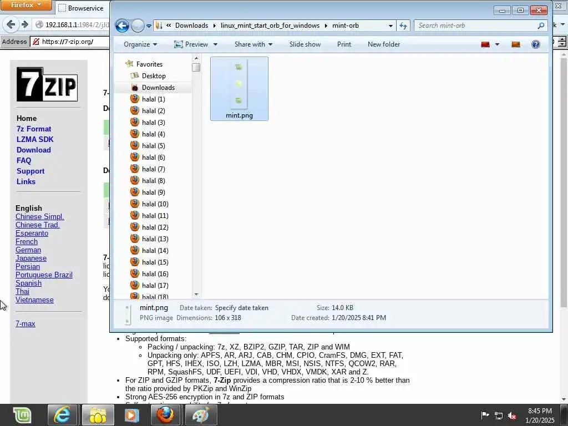Click the 7-ZIP logo
568x426 pixels.
[47, 84]
